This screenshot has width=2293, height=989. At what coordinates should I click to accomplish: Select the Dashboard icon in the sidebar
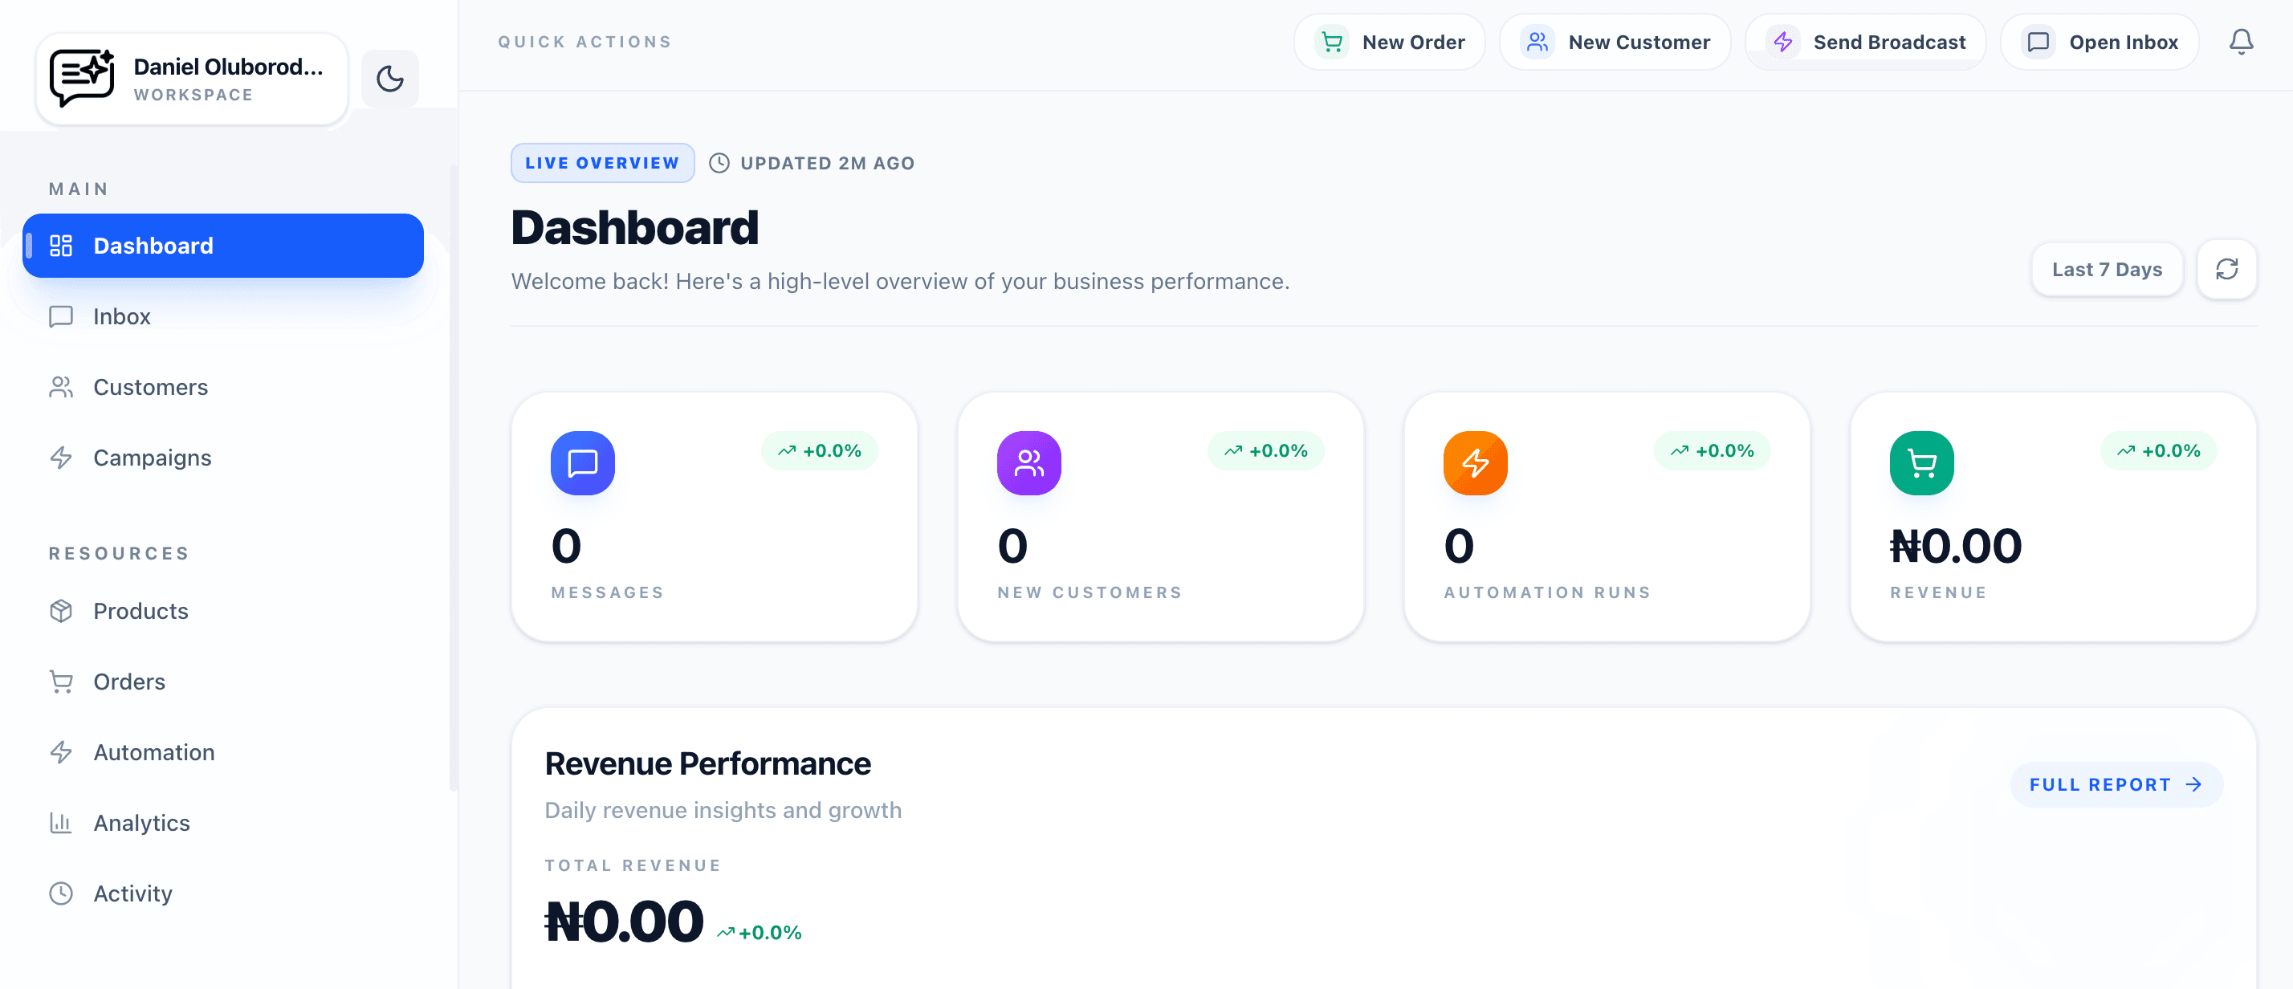tap(60, 246)
